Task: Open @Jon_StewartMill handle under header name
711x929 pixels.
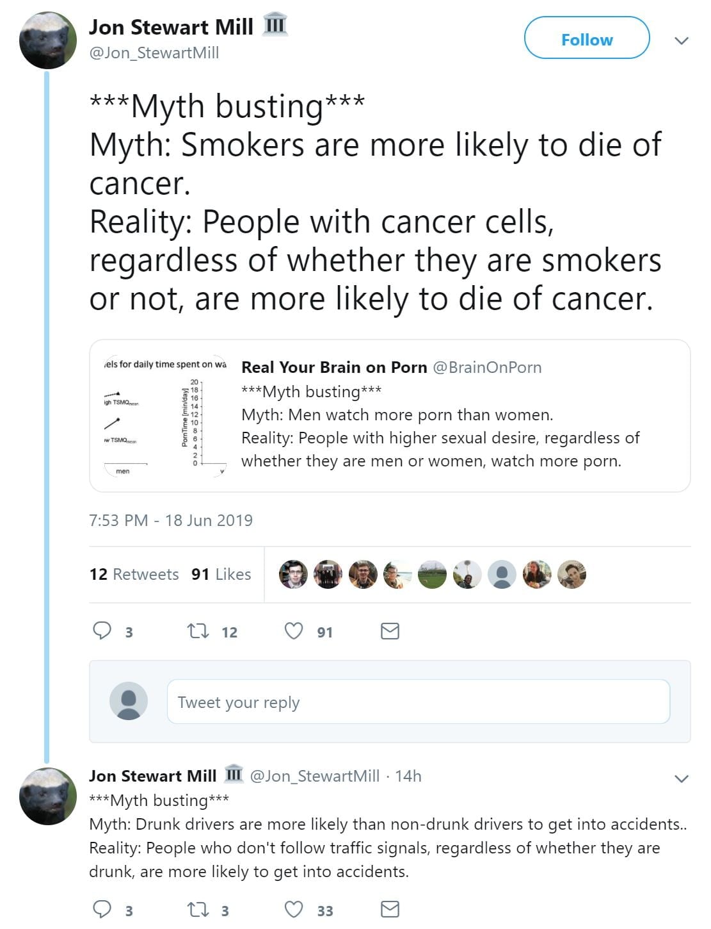Action: tap(154, 53)
